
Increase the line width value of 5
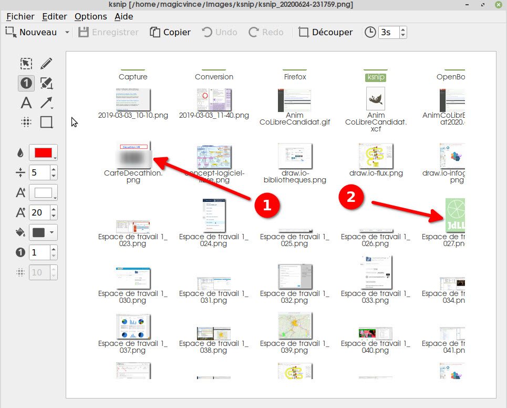coord(54,169)
